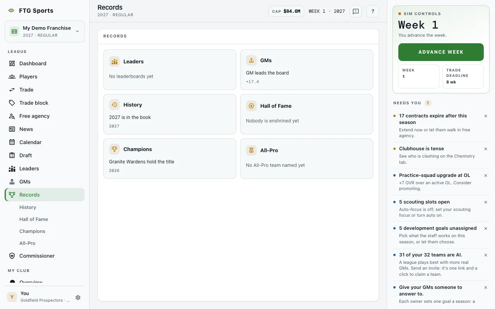Dismiss the 5 scouting slots open notice
Screen dimensions: 495x309
(486, 202)
